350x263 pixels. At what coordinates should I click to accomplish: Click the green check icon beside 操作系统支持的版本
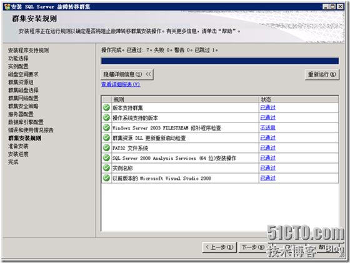coord(106,117)
